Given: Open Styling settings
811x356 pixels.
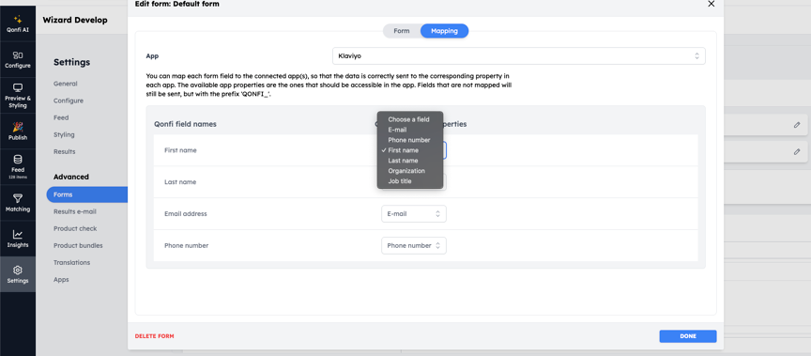Looking at the screenshot, I should 64,135.
